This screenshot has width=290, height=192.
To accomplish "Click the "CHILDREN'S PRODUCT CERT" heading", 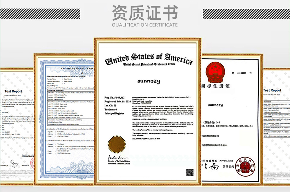I will (x=77, y=68).
